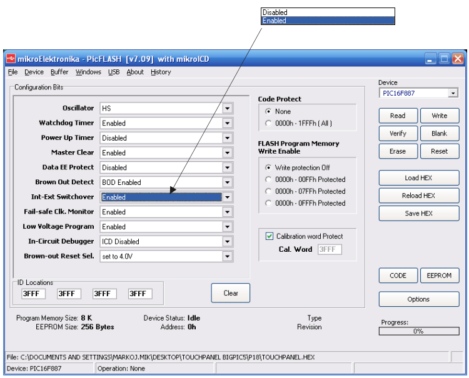Screen dimensions: 469x378
Task: Click the EEPROM Size 256 Bytes value
Action: tap(98, 327)
